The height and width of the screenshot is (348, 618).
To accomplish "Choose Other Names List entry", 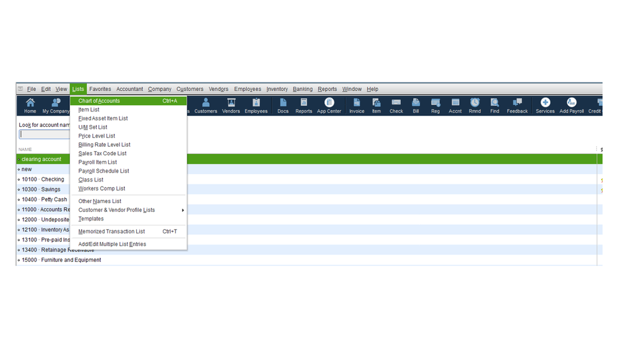I will coord(129,201).
